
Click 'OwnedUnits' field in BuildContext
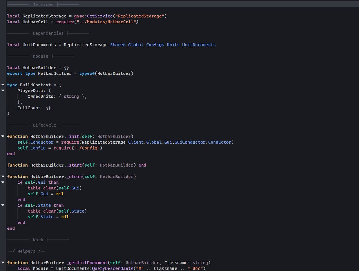[x=40, y=97]
